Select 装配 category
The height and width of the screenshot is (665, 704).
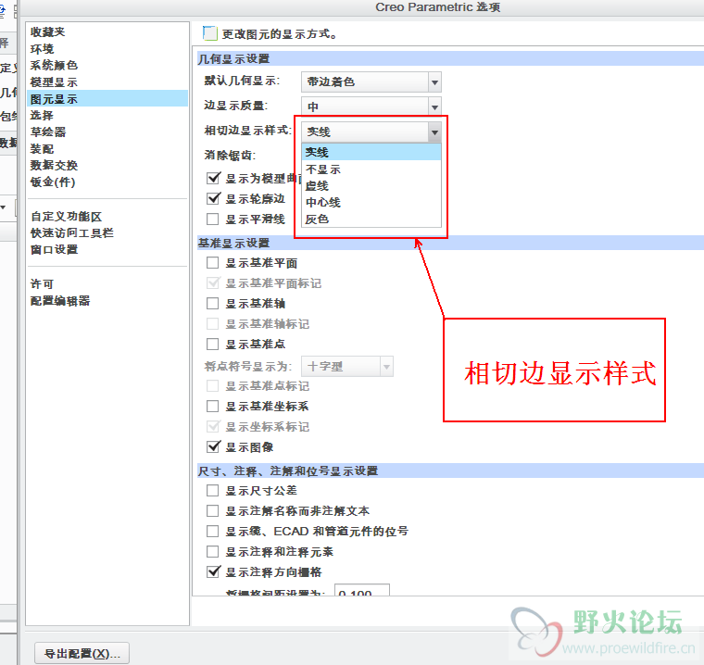pyautogui.click(x=42, y=148)
